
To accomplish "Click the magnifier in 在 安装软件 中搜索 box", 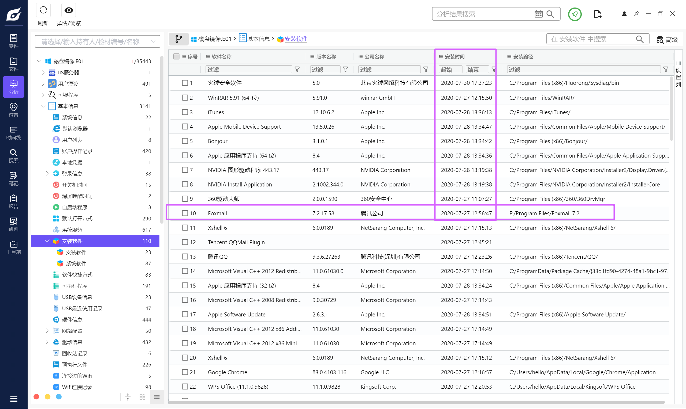I will pyautogui.click(x=640, y=39).
